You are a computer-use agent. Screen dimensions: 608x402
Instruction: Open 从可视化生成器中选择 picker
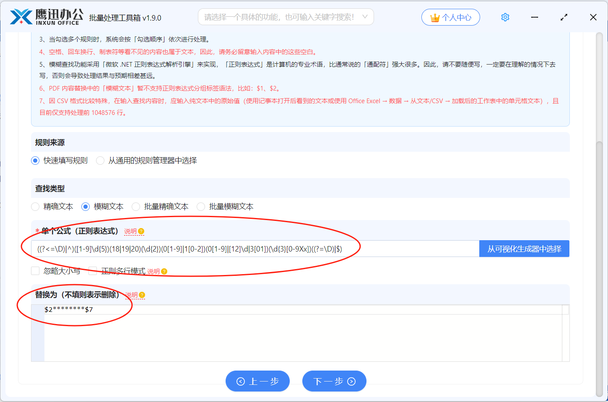[524, 248]
